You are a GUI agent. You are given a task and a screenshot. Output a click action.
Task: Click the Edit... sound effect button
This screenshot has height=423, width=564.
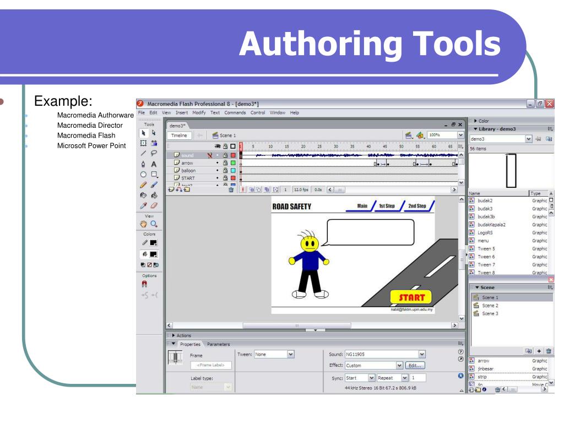[415, 366]
